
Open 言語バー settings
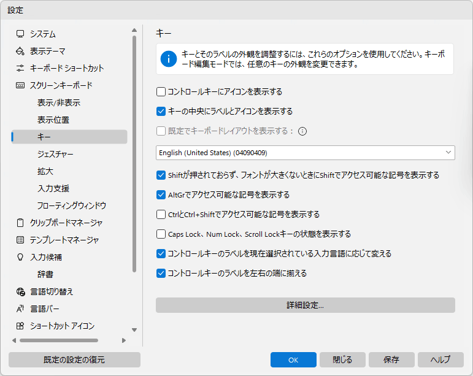click(x=45, y=309)
